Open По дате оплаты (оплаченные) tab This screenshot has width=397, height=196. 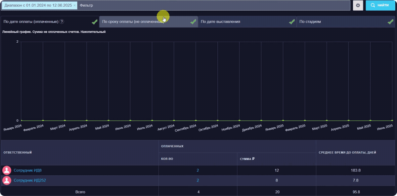pyautogui.click(x=31, y=21)
